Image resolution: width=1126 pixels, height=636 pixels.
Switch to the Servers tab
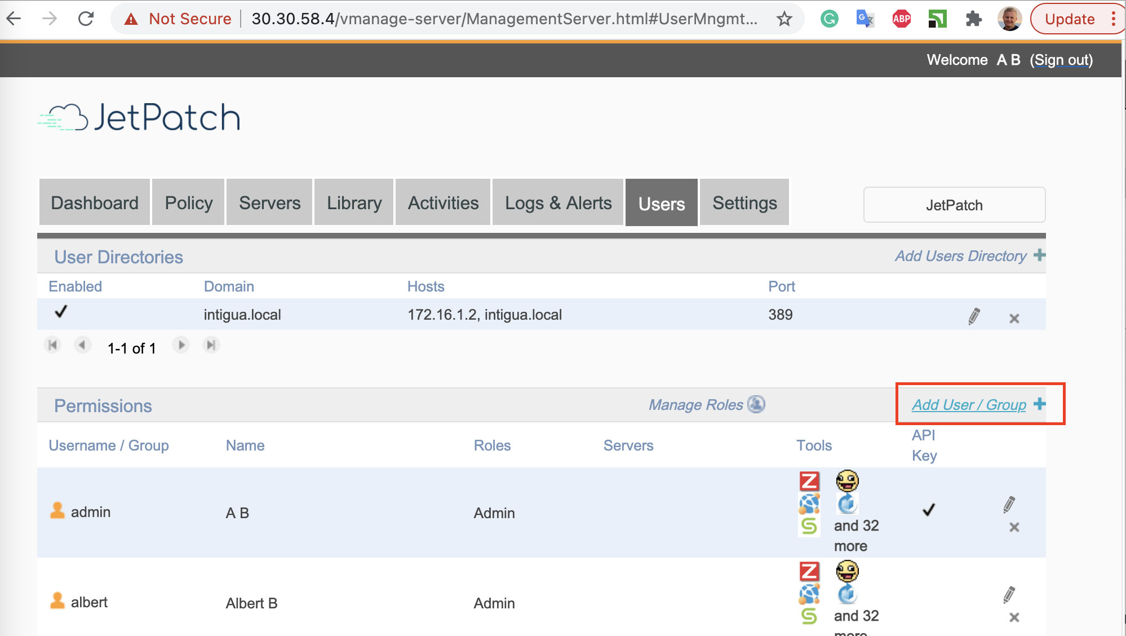click(x=269, y=203)
